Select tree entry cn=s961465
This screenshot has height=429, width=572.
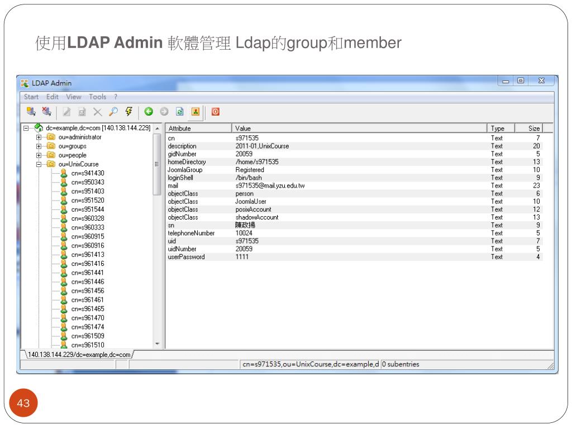pyautogui.click(x=88, y=309)
